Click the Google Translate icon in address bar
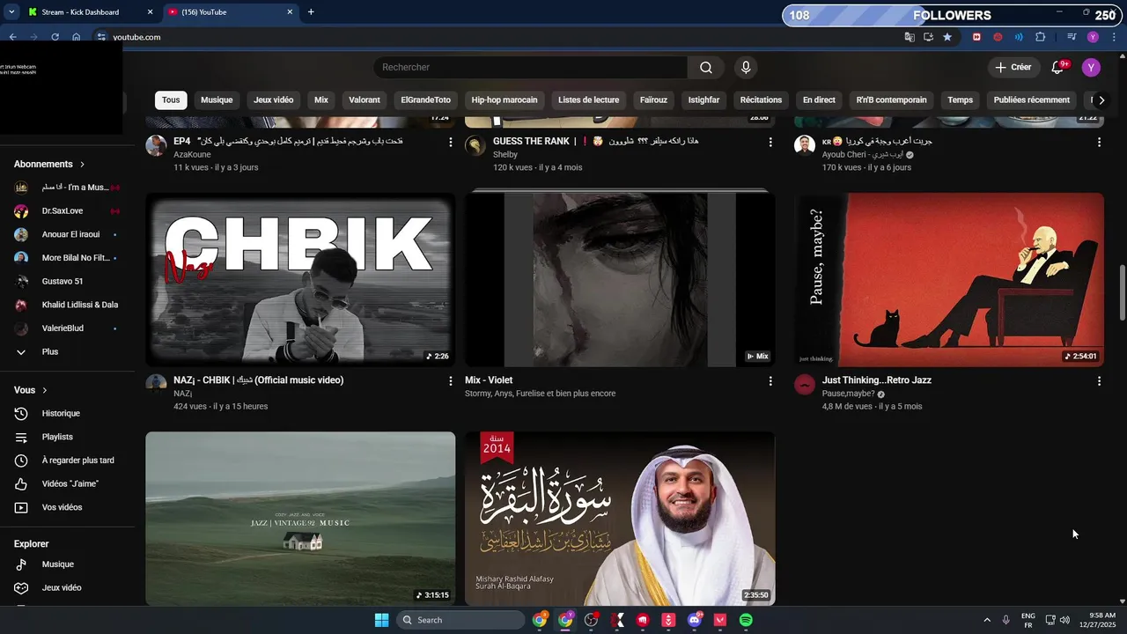The height and width of the screenshot is (634, 1127). [x=910, y=37]
